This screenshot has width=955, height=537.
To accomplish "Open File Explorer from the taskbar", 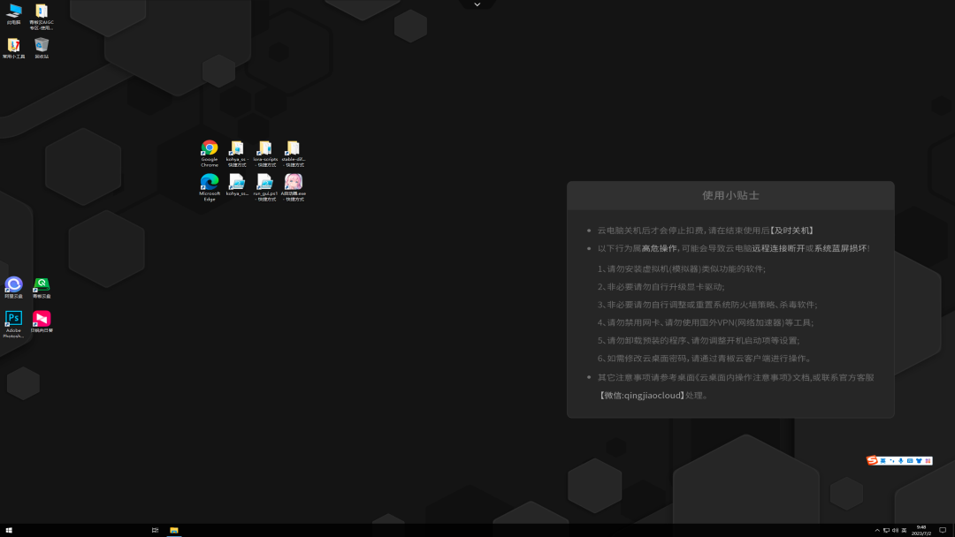I will [174, 530].
